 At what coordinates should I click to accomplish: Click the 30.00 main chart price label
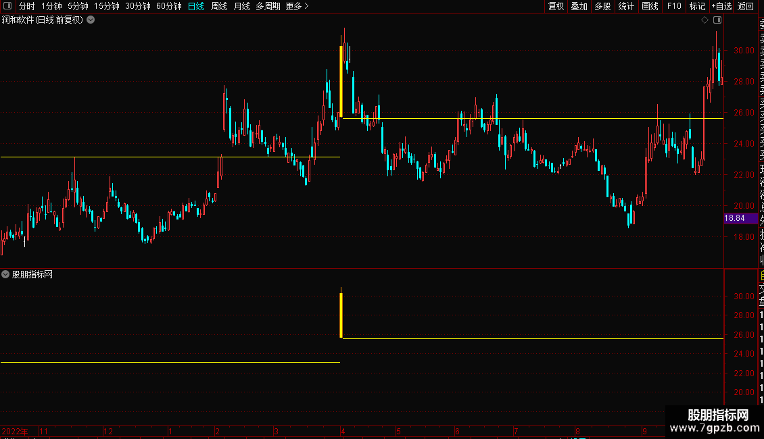(744, 50)
